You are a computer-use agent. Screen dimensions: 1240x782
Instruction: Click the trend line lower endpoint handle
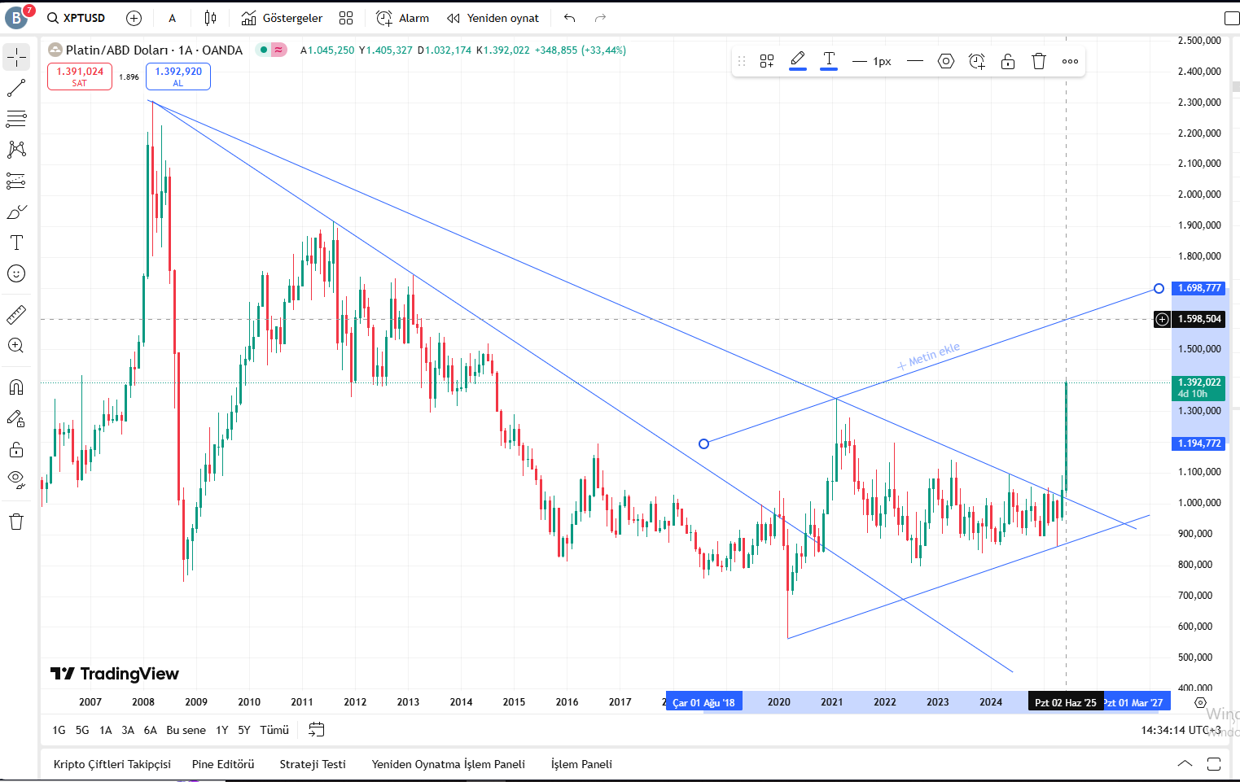click(704, 443)
